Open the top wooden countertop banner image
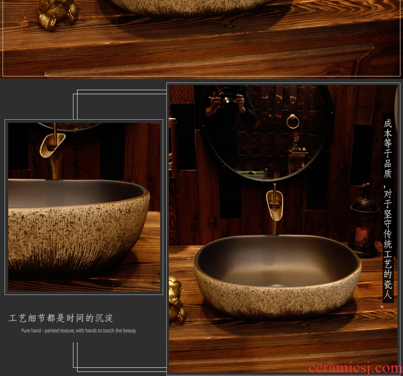Viewport: 403px width, 376px height. [x=201, y=38]
